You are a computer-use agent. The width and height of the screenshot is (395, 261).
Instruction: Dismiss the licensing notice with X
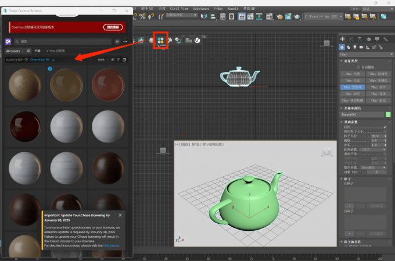(120, 215)
